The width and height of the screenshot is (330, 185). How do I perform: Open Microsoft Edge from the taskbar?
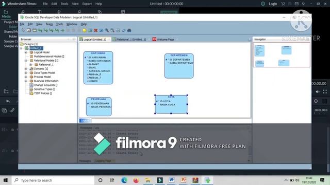(124, 180)
